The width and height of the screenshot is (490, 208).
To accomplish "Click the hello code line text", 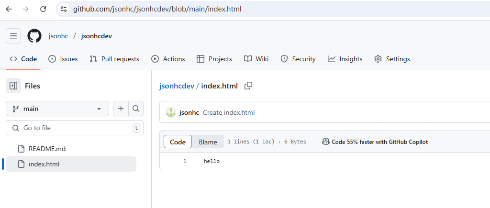I will [x=212, y=162].
